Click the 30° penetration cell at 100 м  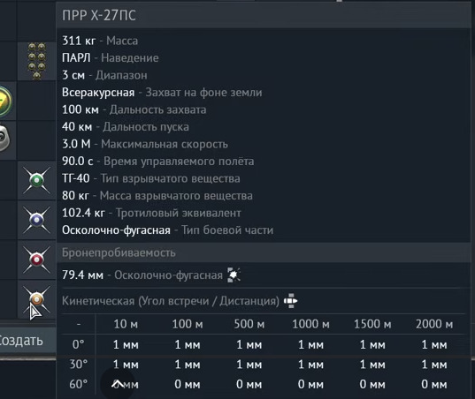pos(188,365)
